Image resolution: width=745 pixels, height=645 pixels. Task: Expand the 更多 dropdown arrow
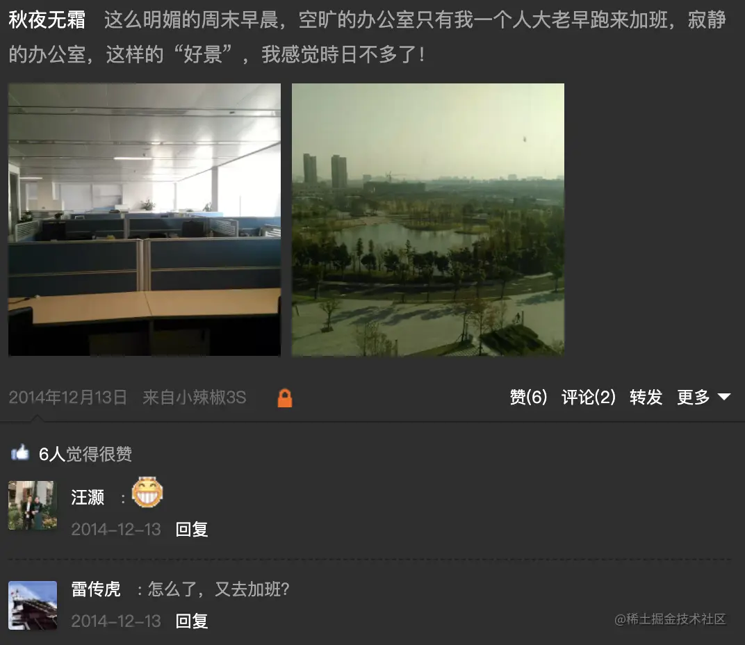[x=723, y=397]
